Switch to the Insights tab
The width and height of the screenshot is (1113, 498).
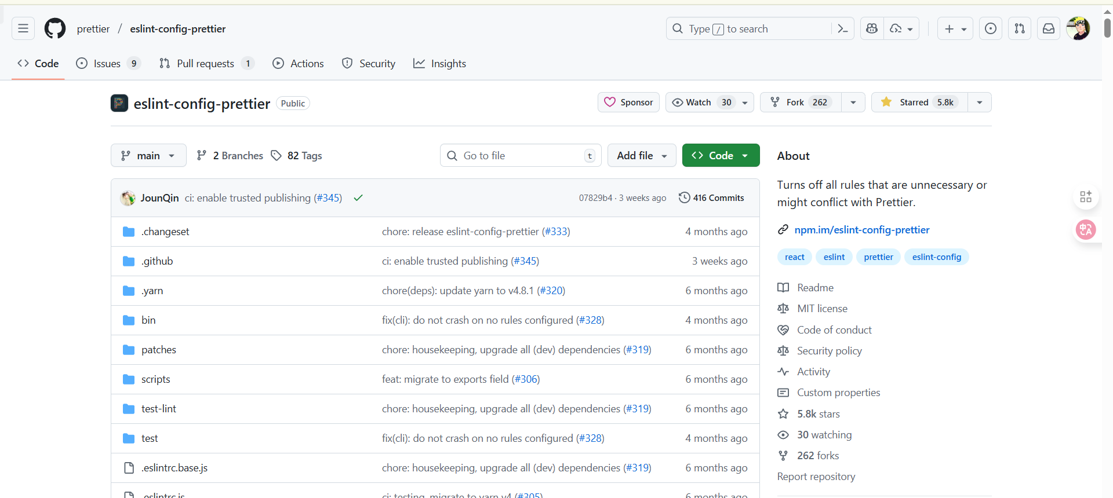pyautogui.click(x=439, y=64)
